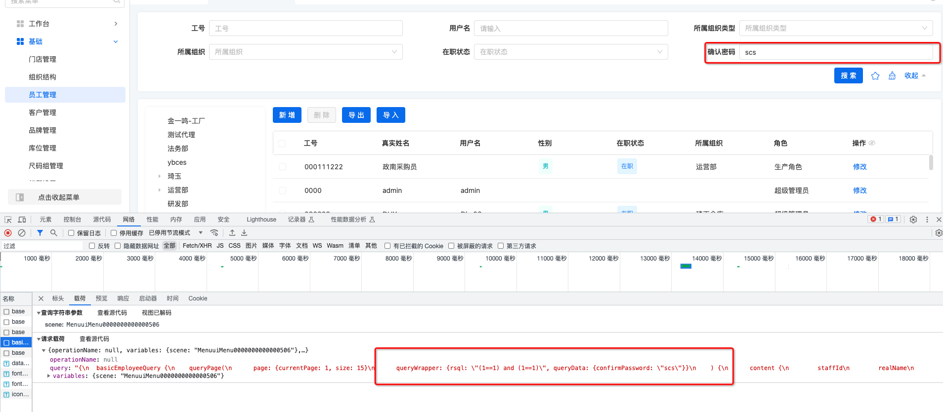Open DevTools settings gear
This screenshot has width=943, height=412.
(x=913, y=220)
